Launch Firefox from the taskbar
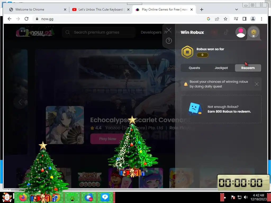Image resolution: width=271 pixels, height=203 pixels. tap(23, 197)
